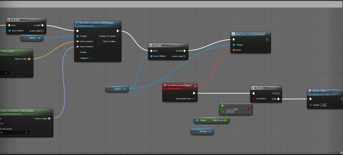
Task: Select the Branch node title
Action: click(x=259, y=88)
